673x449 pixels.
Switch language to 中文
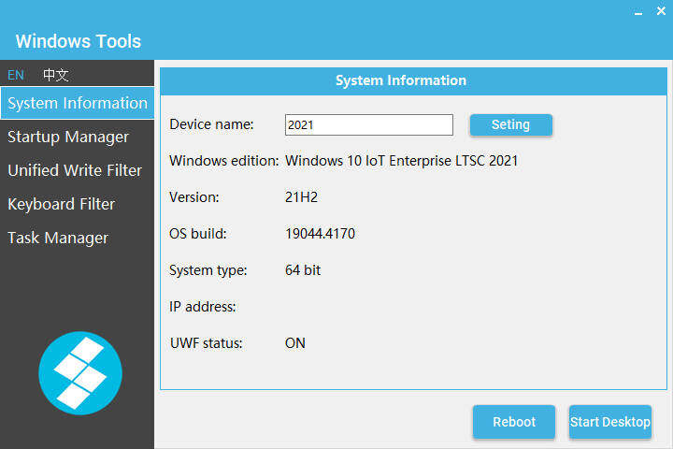[56, 75]
